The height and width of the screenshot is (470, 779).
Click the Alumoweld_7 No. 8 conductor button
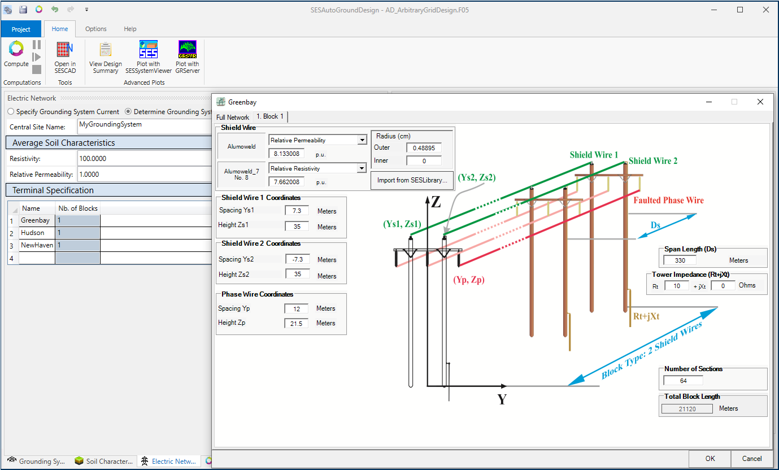[x=241, y=174]
